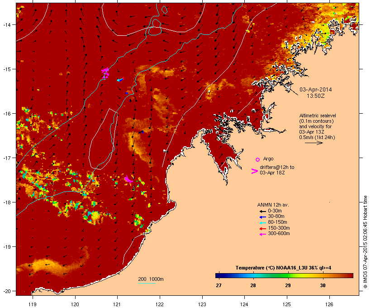371x308 pixels.
Task: Click the magenta 300-600m ANMN arrow
Action: tap(262, 234)
